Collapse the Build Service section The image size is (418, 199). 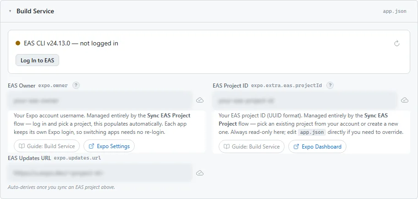click(10, 11)
